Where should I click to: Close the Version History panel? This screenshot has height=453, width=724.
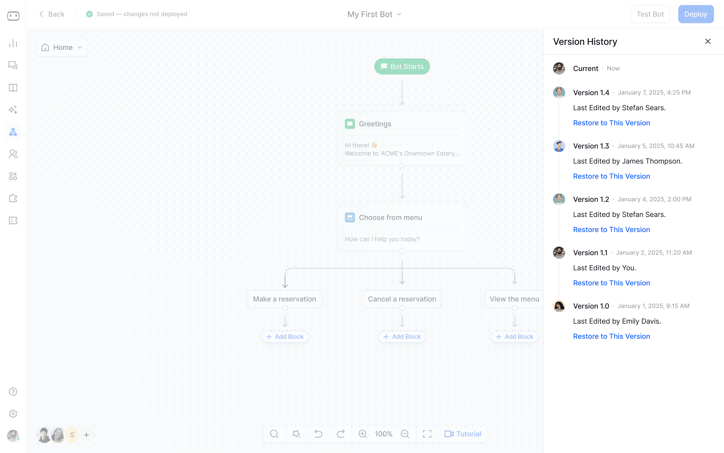click(708, 41)
